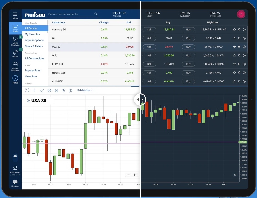Set price alert bell for Germany 30
257x198 pixels.
click(x=239, y=30)
